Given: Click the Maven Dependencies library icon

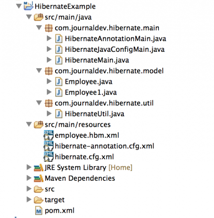Looking at the screenshot, I should tap(39, 178).
